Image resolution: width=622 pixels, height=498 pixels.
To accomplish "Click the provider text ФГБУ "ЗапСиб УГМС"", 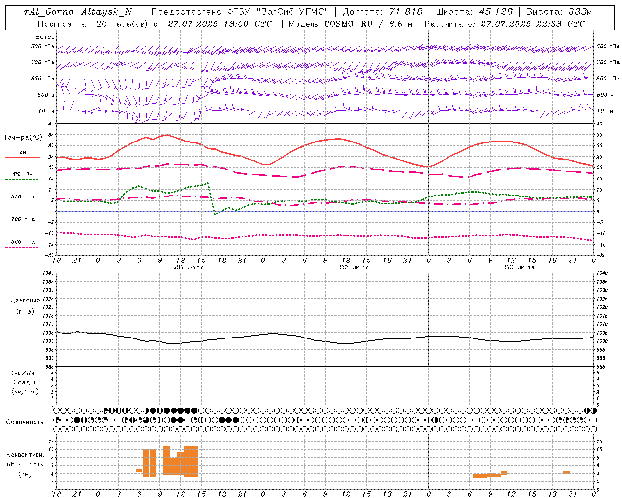I will [x=277, y=12].
